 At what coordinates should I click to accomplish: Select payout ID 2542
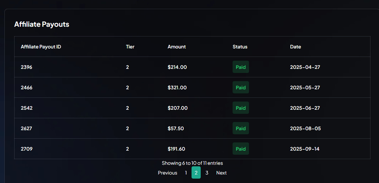point(27,108)
